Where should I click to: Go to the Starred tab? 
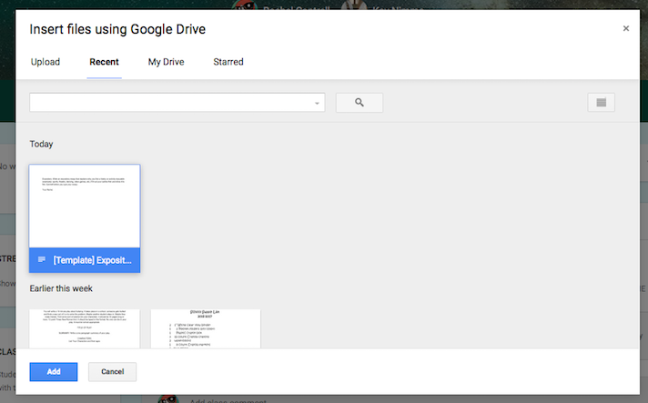tap(228, 62)
